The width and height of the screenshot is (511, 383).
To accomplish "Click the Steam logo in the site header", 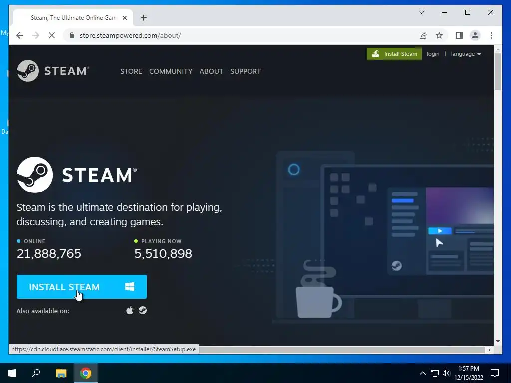I will point(53,71).
